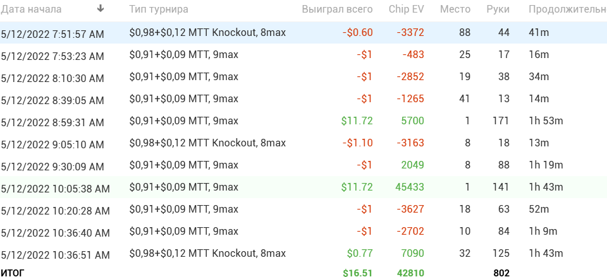Select the 7:51:57 AM Knockout tournament row
This screenshot has width=607, height=277.
303,33
